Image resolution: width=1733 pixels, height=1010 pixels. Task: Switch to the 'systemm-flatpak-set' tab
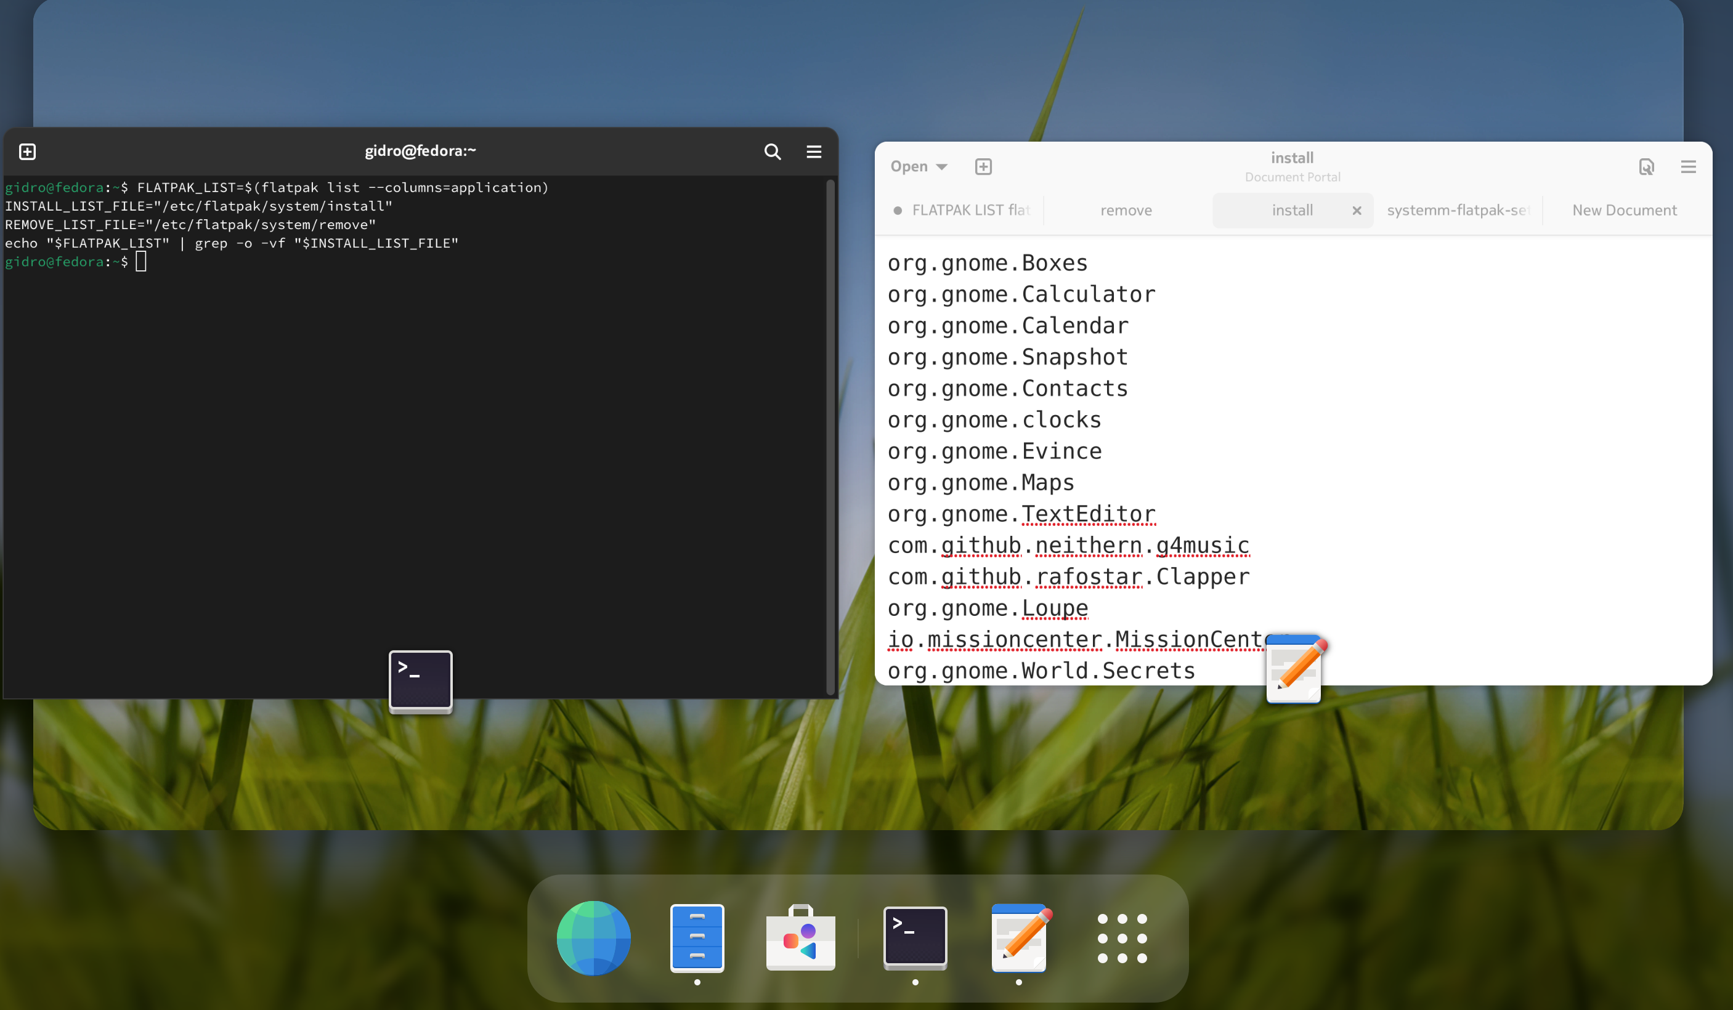1457,211
